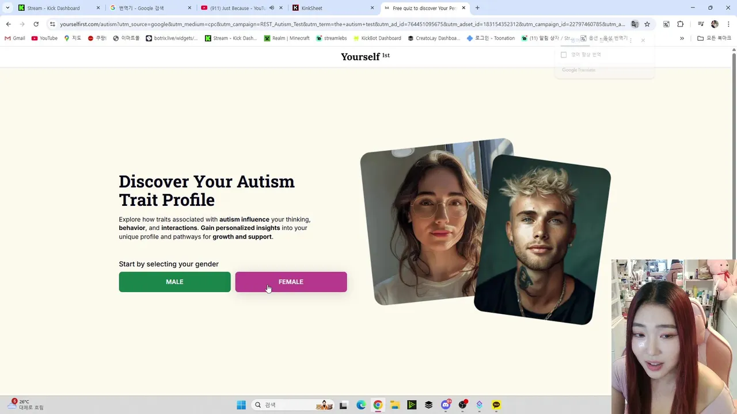Check the always translate English checkbox
The width and height of the screenshot is (737, 414).
coord(564,55)
